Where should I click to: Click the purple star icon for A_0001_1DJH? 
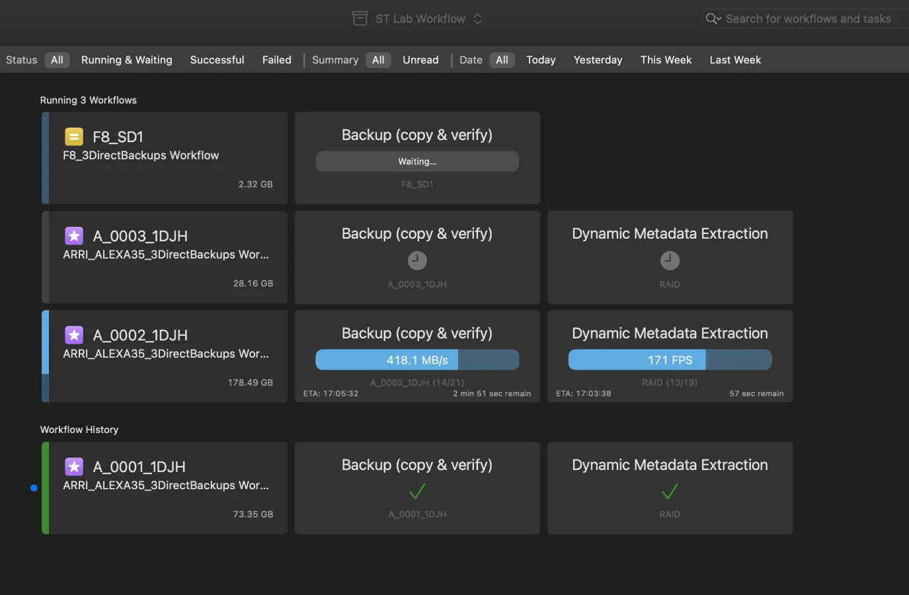pos(74,467)
